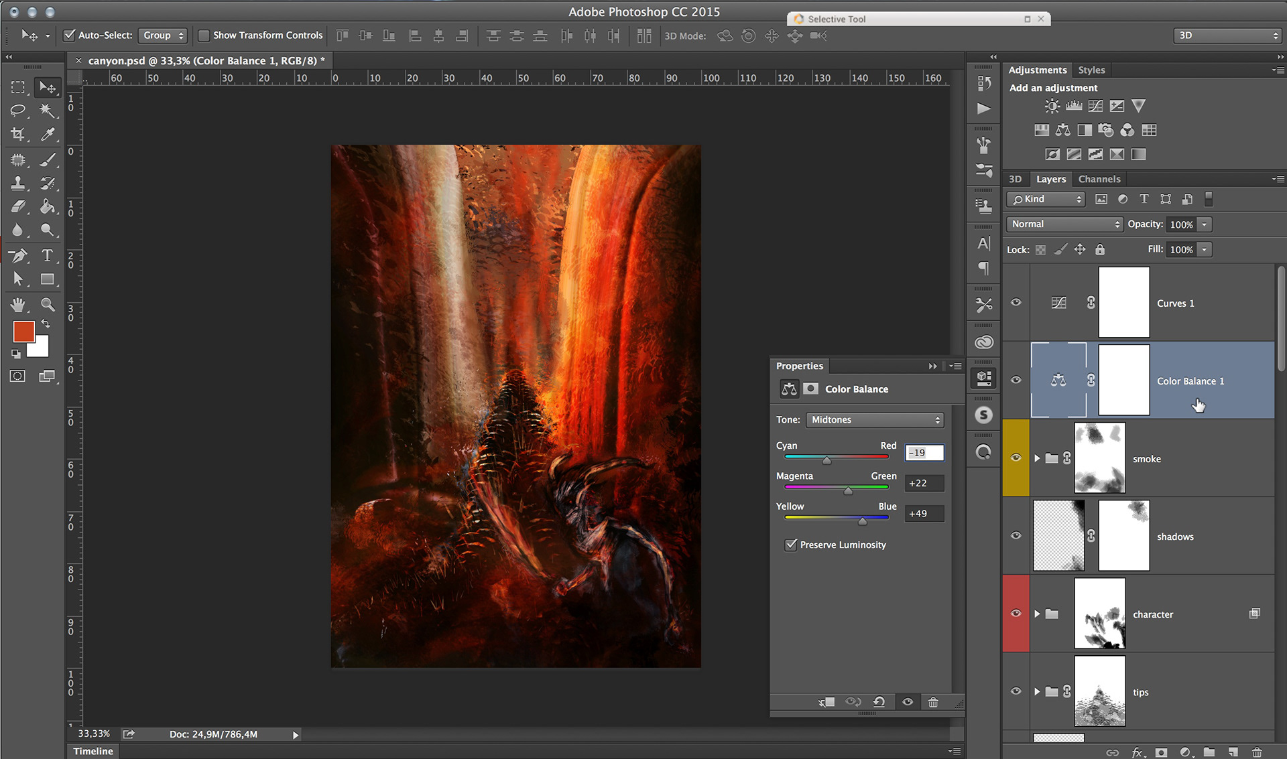Expand the smoke group
This screenshot has height=759, width=1287.
pos(1037,458)
